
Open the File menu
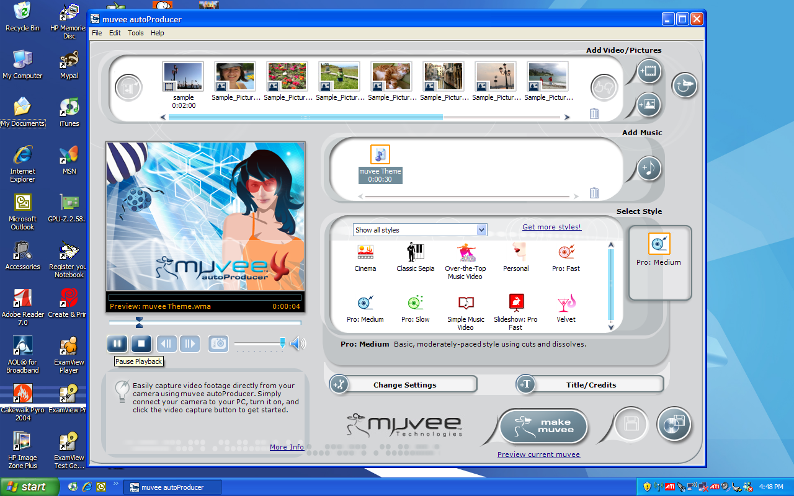97,33
